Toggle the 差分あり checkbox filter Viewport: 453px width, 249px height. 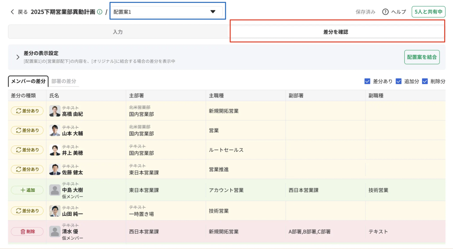coord(367,81)
